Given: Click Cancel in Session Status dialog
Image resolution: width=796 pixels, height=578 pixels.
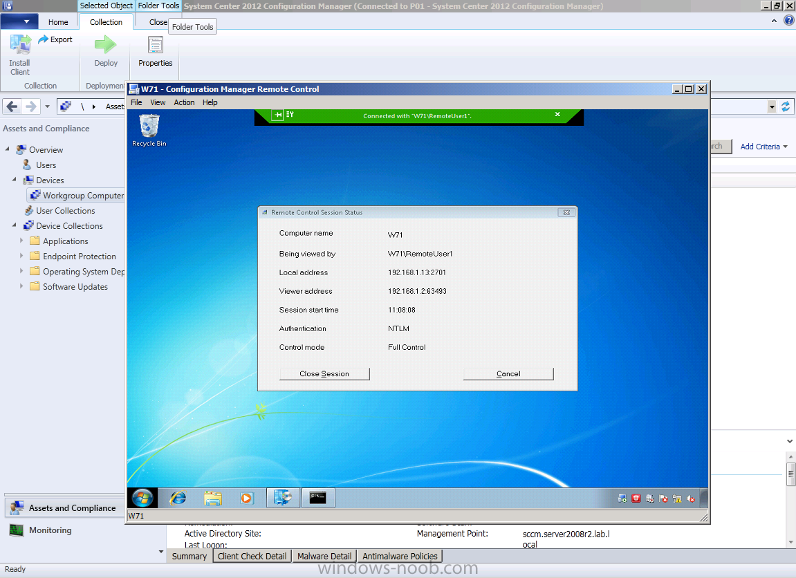Looking at the screenshot, I should pyautogui.click(x=508, y=374).
